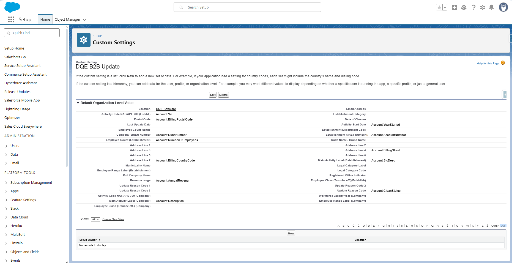Open Release Updates
The width and height of the screenshot is (512, 263).
point(17,92)
